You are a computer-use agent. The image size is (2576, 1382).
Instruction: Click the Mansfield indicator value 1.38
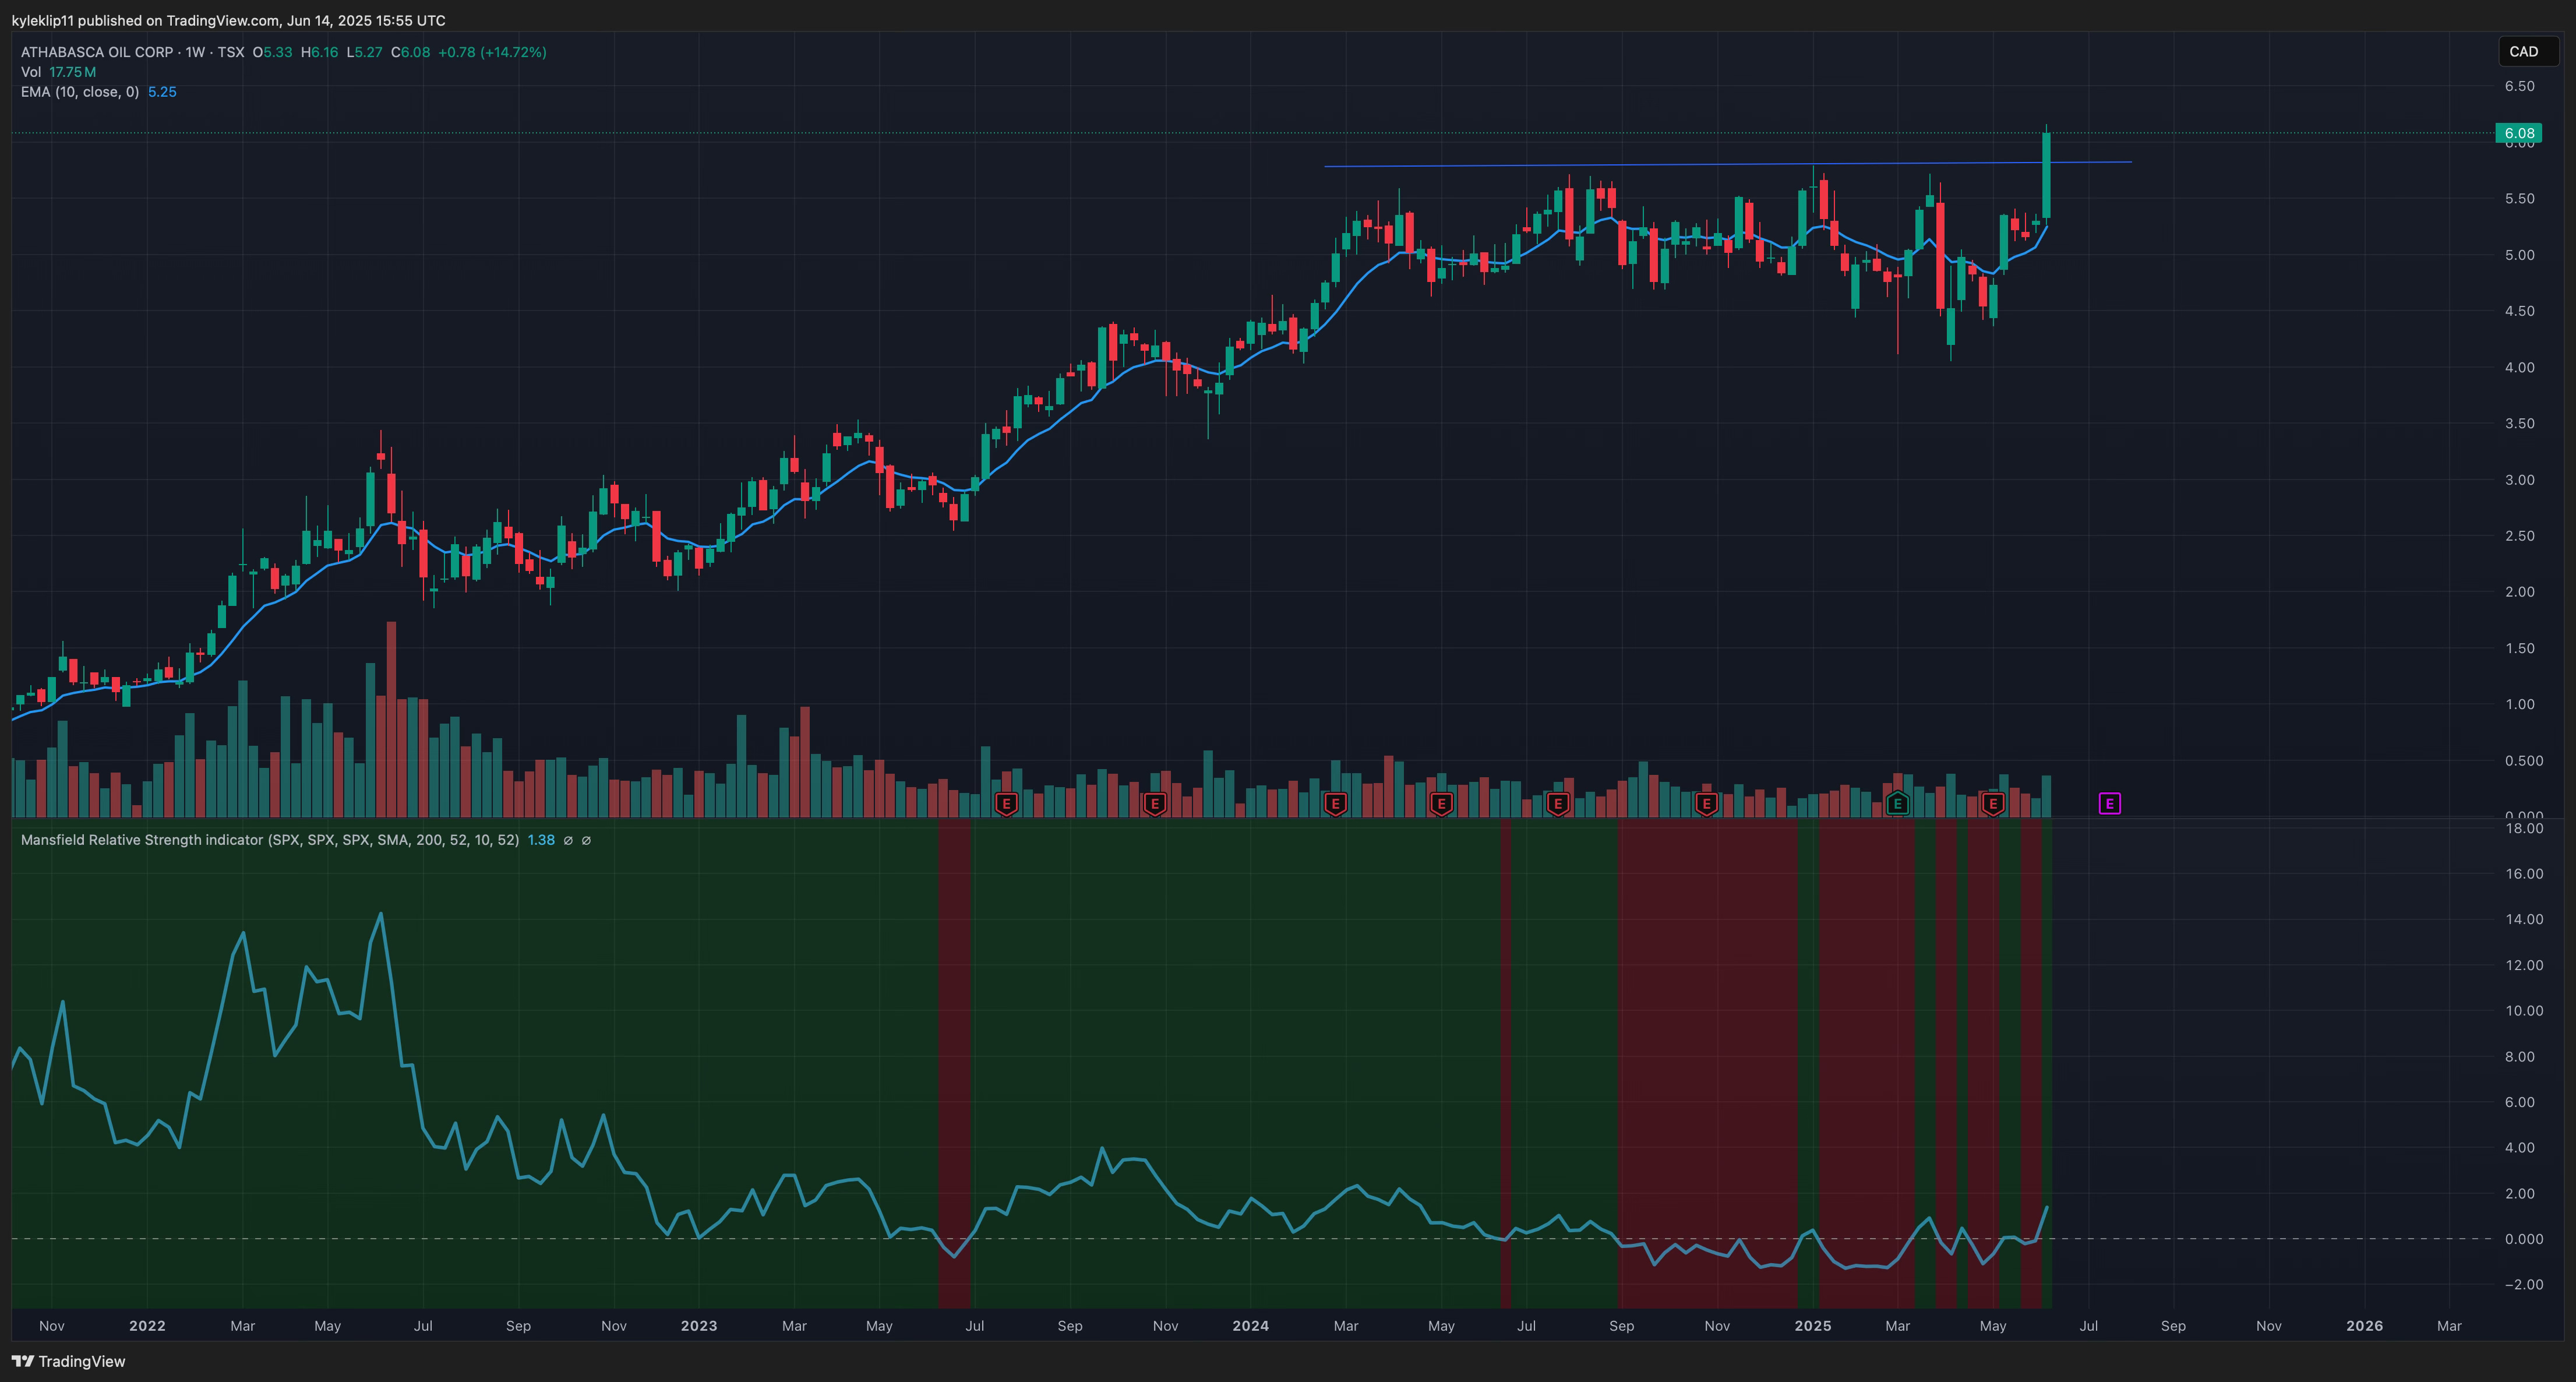click(541, 840)
